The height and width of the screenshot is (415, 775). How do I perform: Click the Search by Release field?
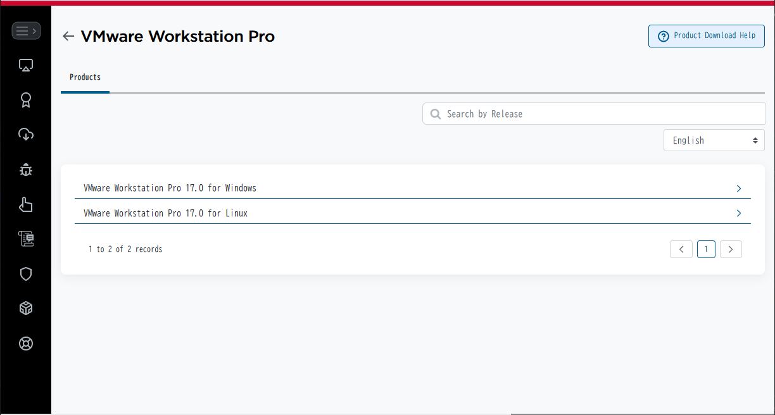click(x=594, y=114)
